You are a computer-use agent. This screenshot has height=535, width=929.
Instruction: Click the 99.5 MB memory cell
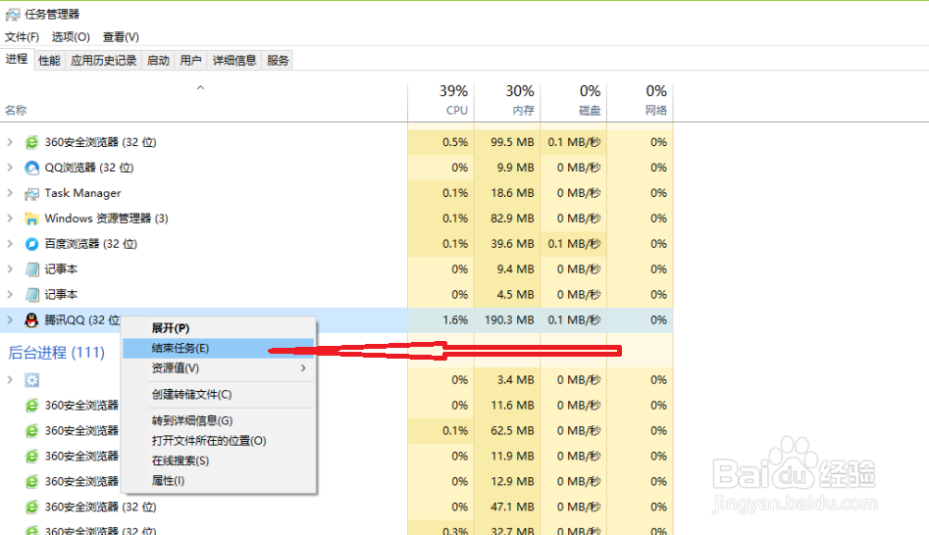(x=508, y=142)
